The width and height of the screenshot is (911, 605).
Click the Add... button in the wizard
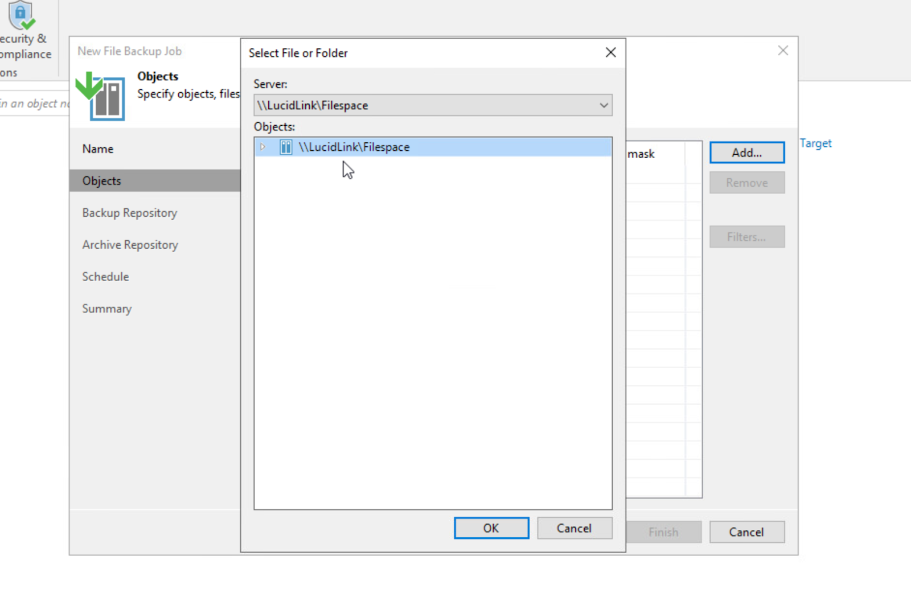click(x=747, y=153)
